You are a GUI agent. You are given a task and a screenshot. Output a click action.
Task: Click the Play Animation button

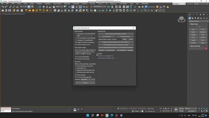click(166, 108)
